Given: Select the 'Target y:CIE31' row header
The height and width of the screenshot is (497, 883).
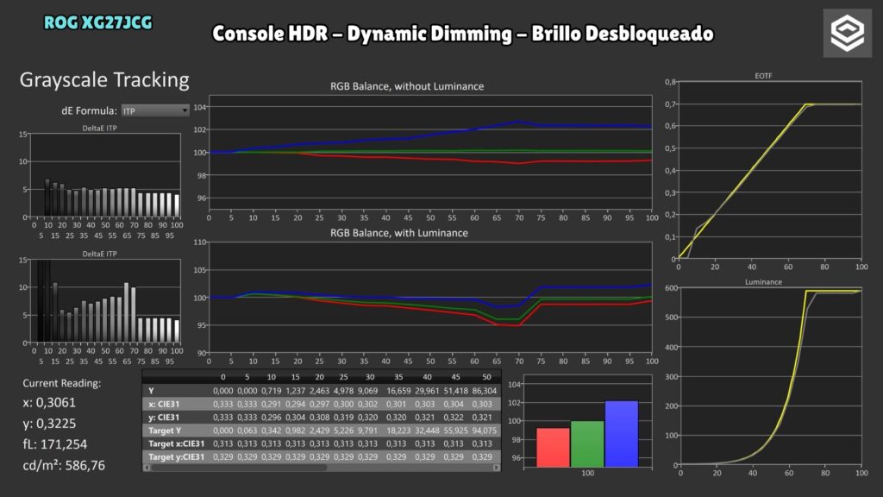Looking at the screenshot, I should [x=176, y=457].
